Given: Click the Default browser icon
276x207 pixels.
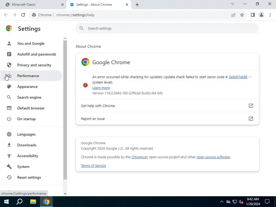Looking at the screenshot, I should click(9, 108).
